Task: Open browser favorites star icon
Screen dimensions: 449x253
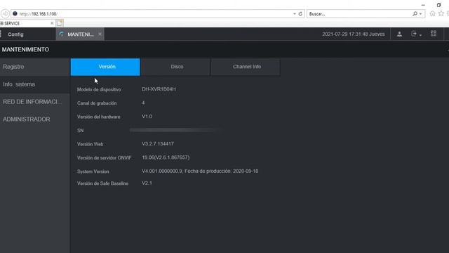Action: 441,13
